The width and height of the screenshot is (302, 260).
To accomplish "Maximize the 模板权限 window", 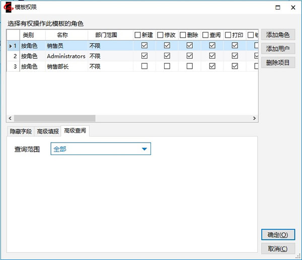I will (277, 7).
